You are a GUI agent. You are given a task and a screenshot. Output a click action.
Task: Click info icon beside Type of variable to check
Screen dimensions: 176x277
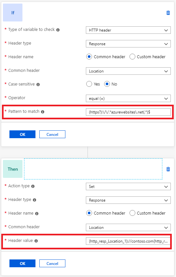(x=58, y=30)
